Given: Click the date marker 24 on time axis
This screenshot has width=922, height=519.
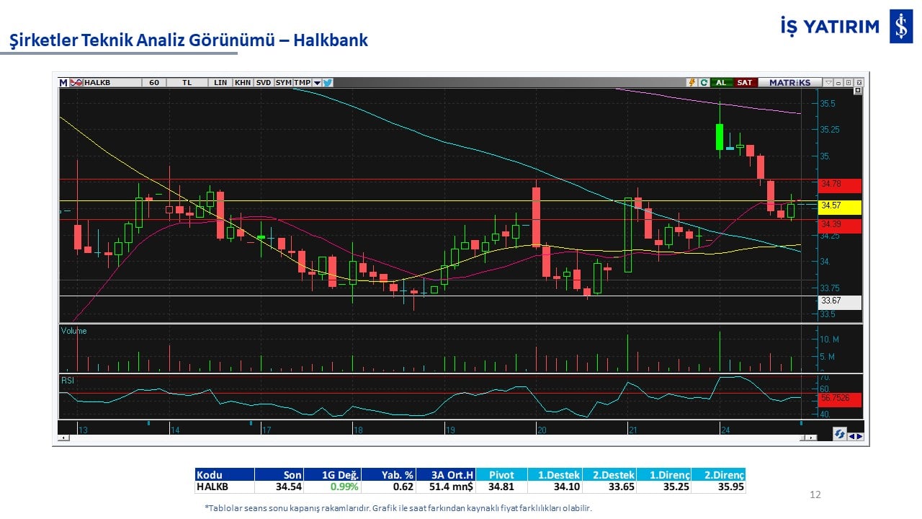Looking at the screenshot, I should 725,430.
